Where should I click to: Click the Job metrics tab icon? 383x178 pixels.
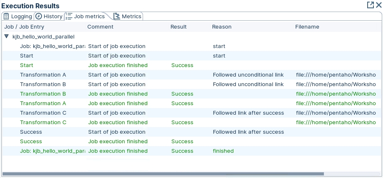tap(69, 17)
